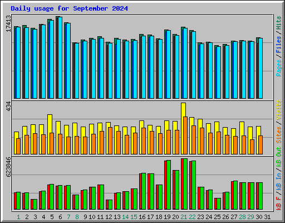
Task: Click day label 28 on the x-axis
Action: click(242, 217)
